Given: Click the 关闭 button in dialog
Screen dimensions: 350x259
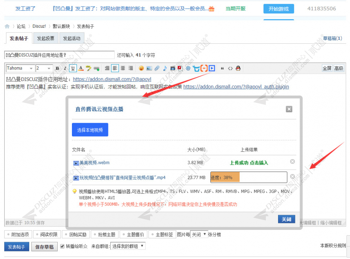Looking at the screenshot, I should (x=287, y=219).
